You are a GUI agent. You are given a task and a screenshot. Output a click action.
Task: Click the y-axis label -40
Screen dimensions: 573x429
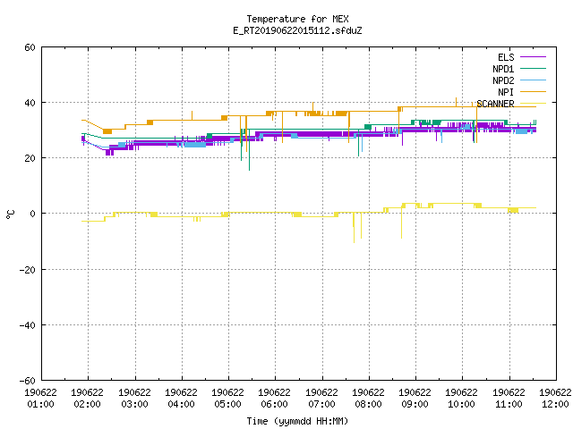(x=28, y=325)
